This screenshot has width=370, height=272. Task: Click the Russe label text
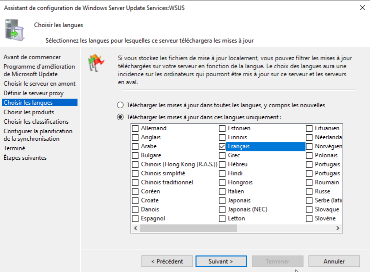pos(322,191)
